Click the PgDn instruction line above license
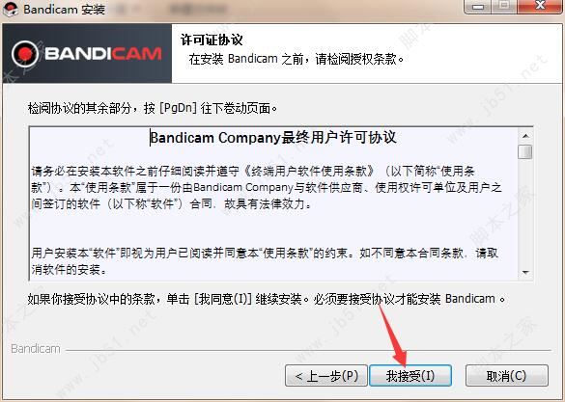 [152, 108]
